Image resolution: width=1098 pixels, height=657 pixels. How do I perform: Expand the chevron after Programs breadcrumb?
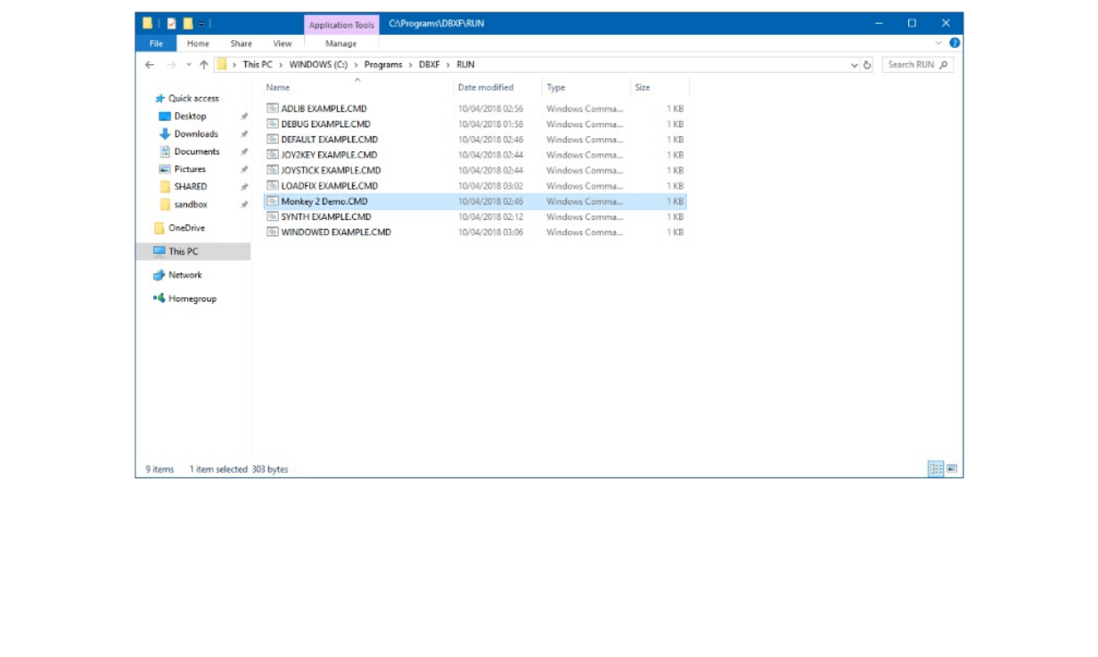click(410, 65)
